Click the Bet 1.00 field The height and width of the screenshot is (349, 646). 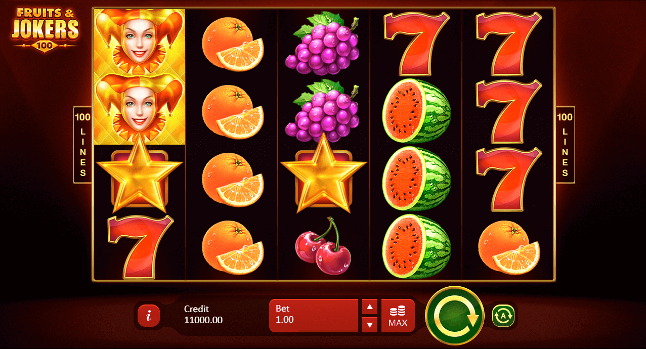[x=314, y=316]
